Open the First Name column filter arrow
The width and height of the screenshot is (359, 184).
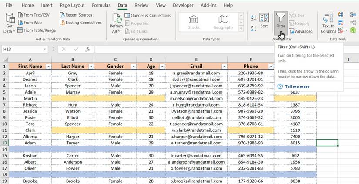pos(48,67)
